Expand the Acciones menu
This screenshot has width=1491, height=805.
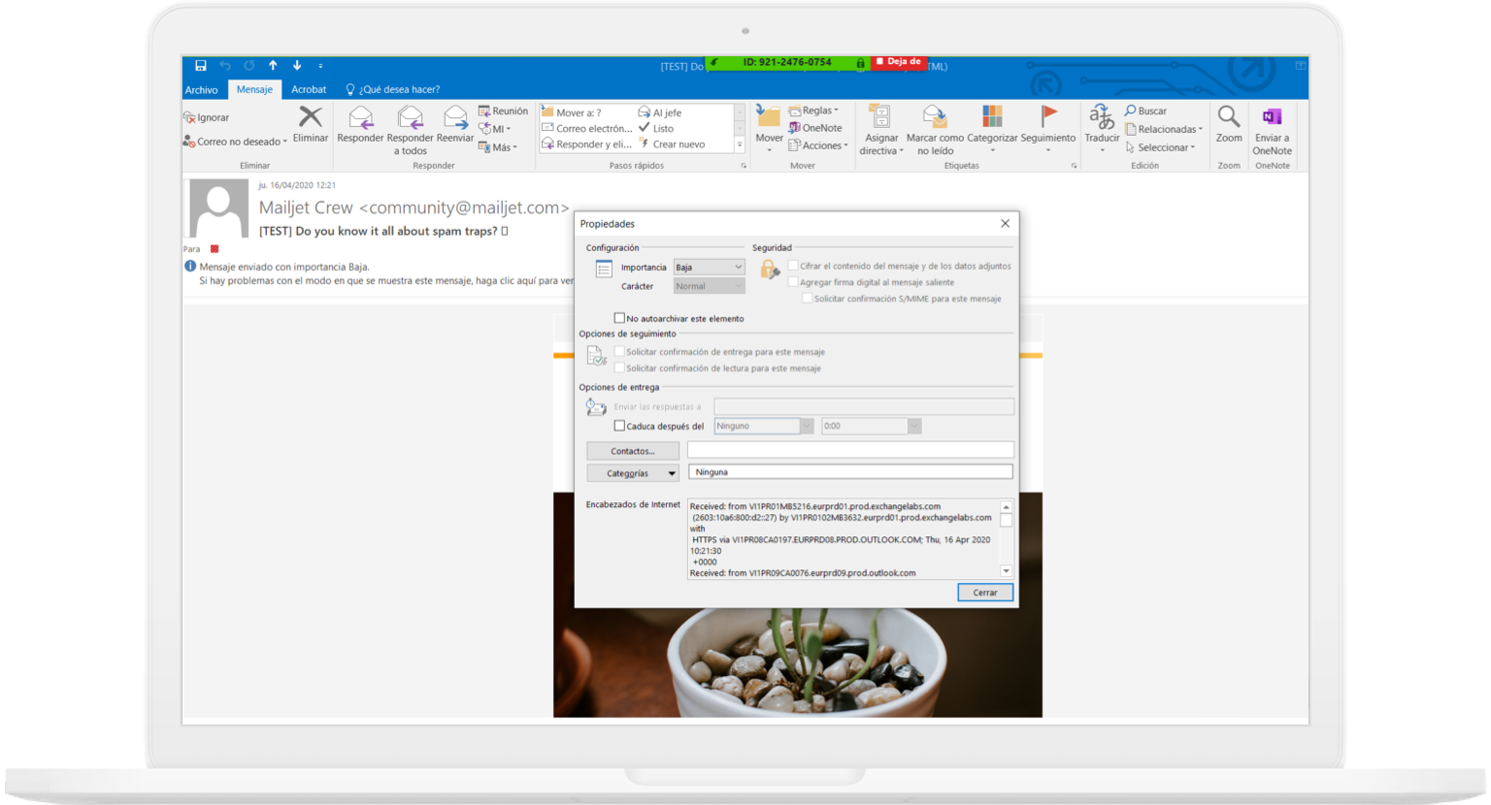click(818, 145)
